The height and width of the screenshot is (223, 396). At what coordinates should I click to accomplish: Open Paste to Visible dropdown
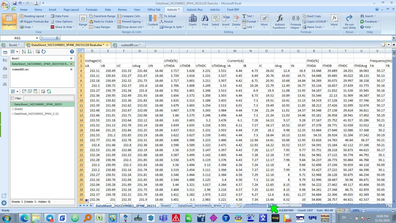click(x=102, y=22)
